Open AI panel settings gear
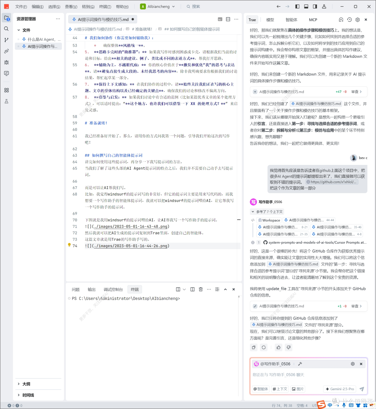 point(358,19)
